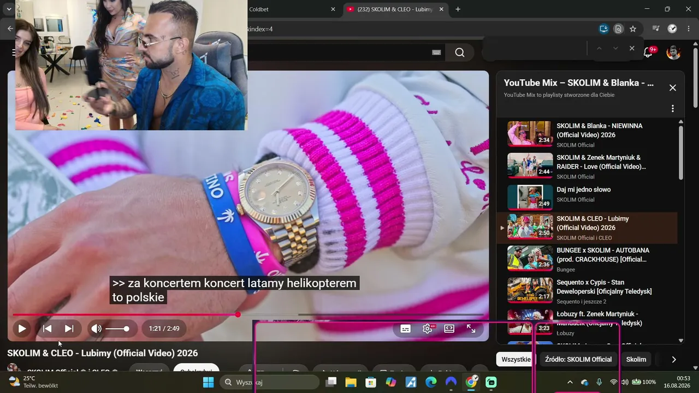Set volume on the player volume slider
Screen dimensions: 699x393
pos(117,329)
